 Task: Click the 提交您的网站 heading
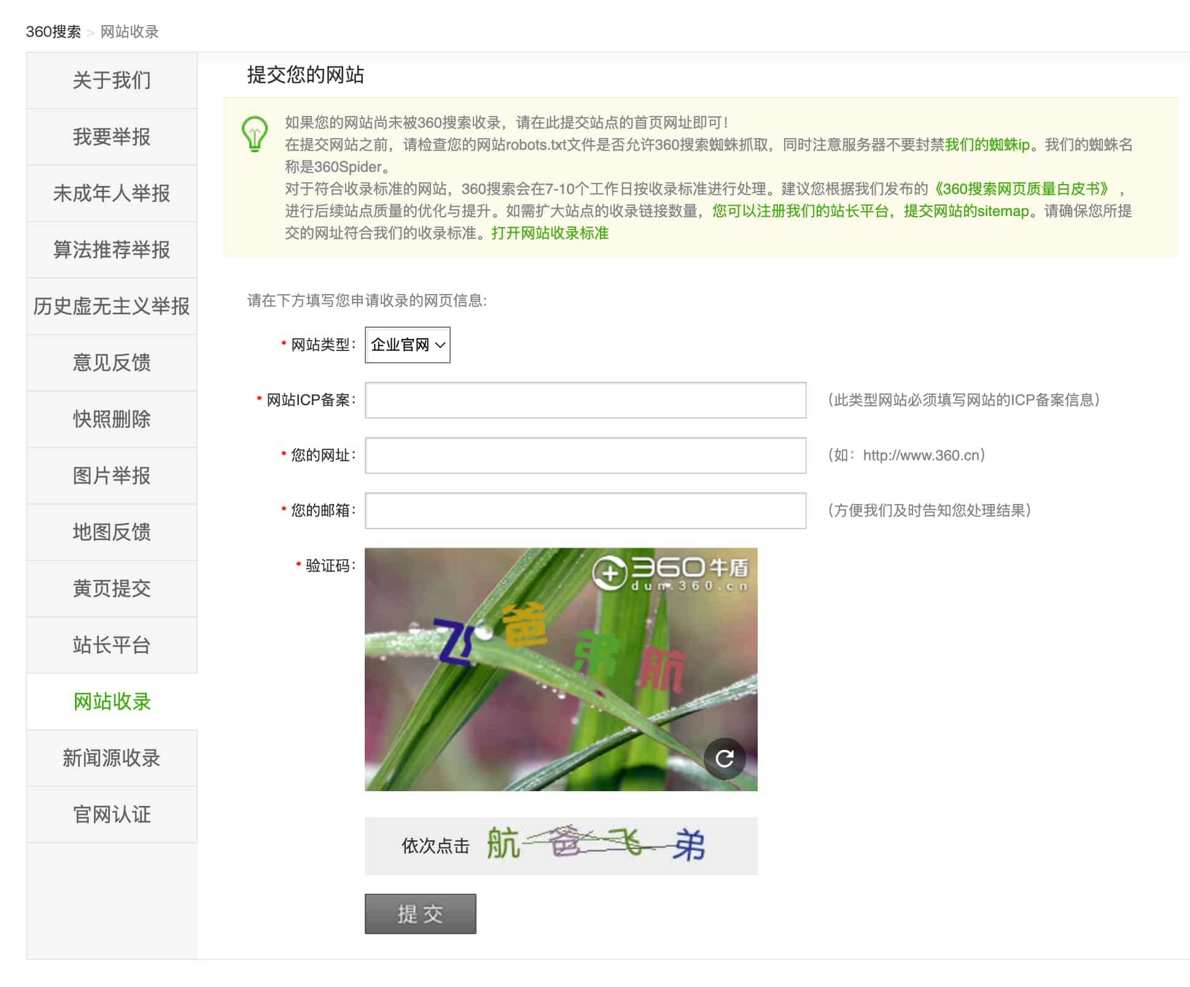[306, 75]
